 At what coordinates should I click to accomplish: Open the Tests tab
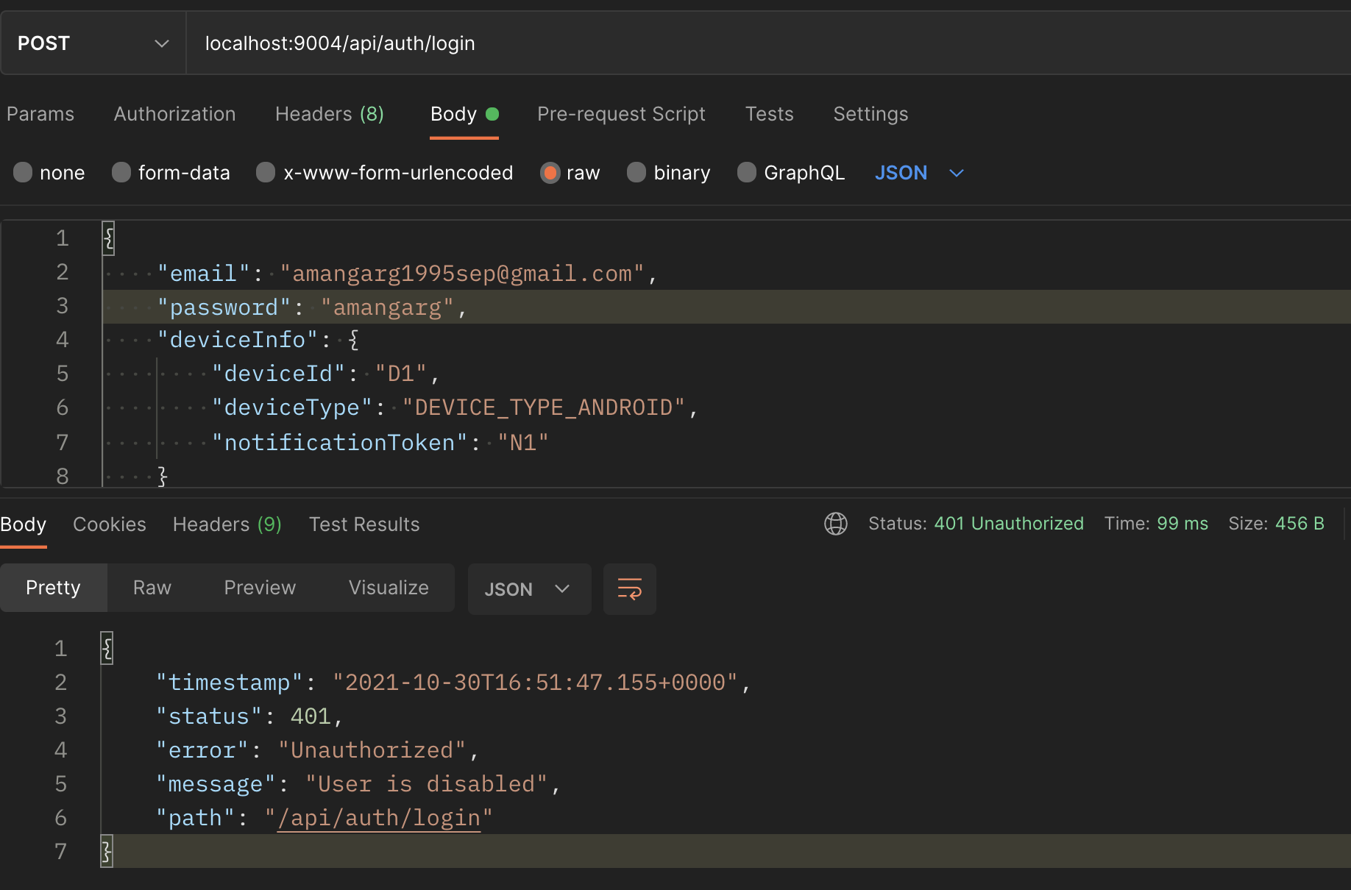coord(769,114)
